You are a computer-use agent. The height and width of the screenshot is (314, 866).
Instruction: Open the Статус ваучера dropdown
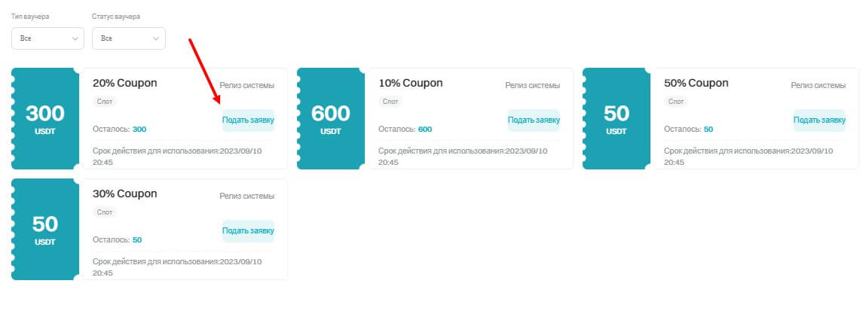[128, 38]
